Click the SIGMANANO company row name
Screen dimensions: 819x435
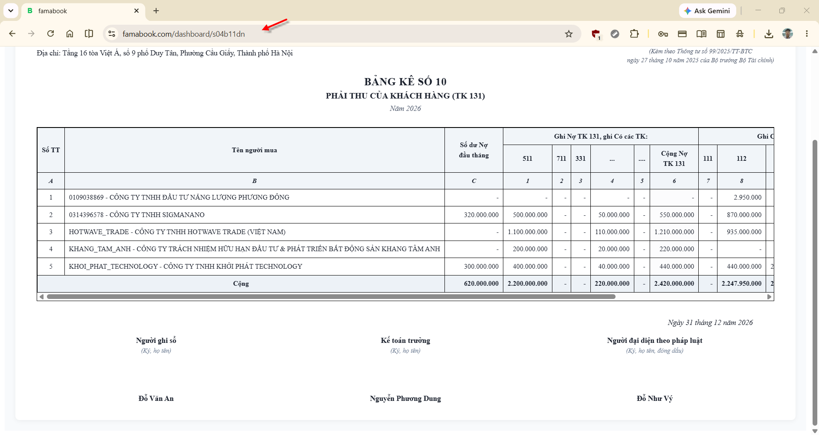tap(136, 215)
